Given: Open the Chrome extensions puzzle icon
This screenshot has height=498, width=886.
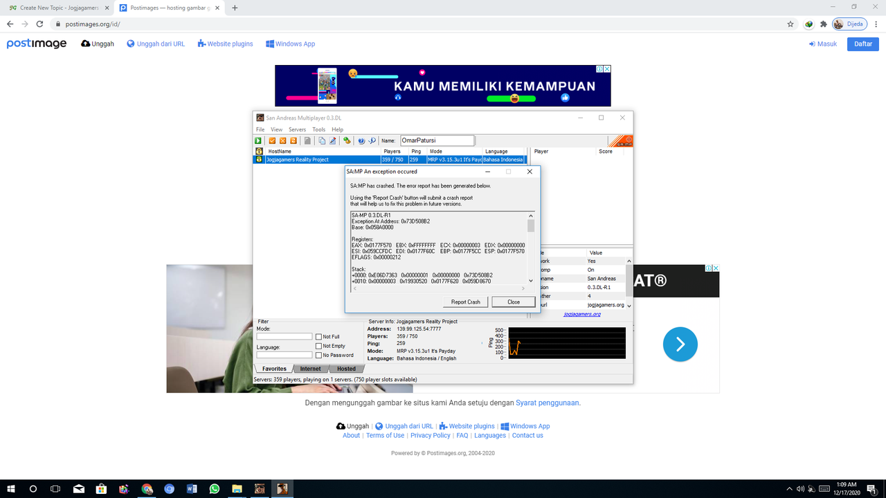Looking at the screenshot, I should pos(824,24).
